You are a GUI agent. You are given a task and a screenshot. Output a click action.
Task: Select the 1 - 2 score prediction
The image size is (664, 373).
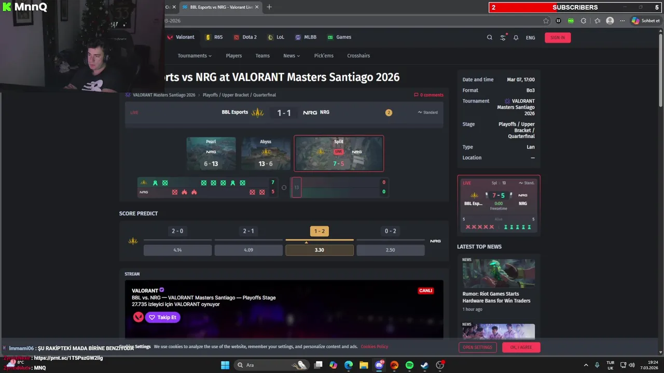(x=320, y=231)
